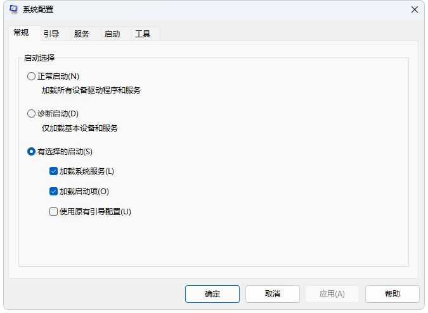Click the 启动选择 group label
Image resolution: width=428 pixels, height=313 pixels.
click(x=39, y=58)
